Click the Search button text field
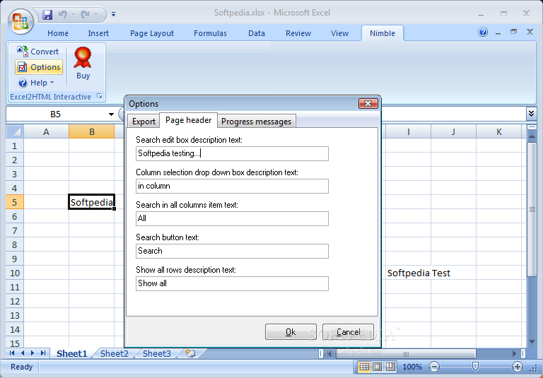Viewport: 543px width, 378px height. pyautogui.click(x=232, y=252)
